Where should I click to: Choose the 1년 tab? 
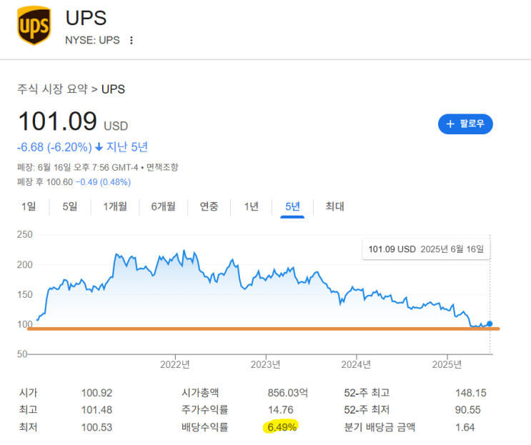[x=252, y=206]
